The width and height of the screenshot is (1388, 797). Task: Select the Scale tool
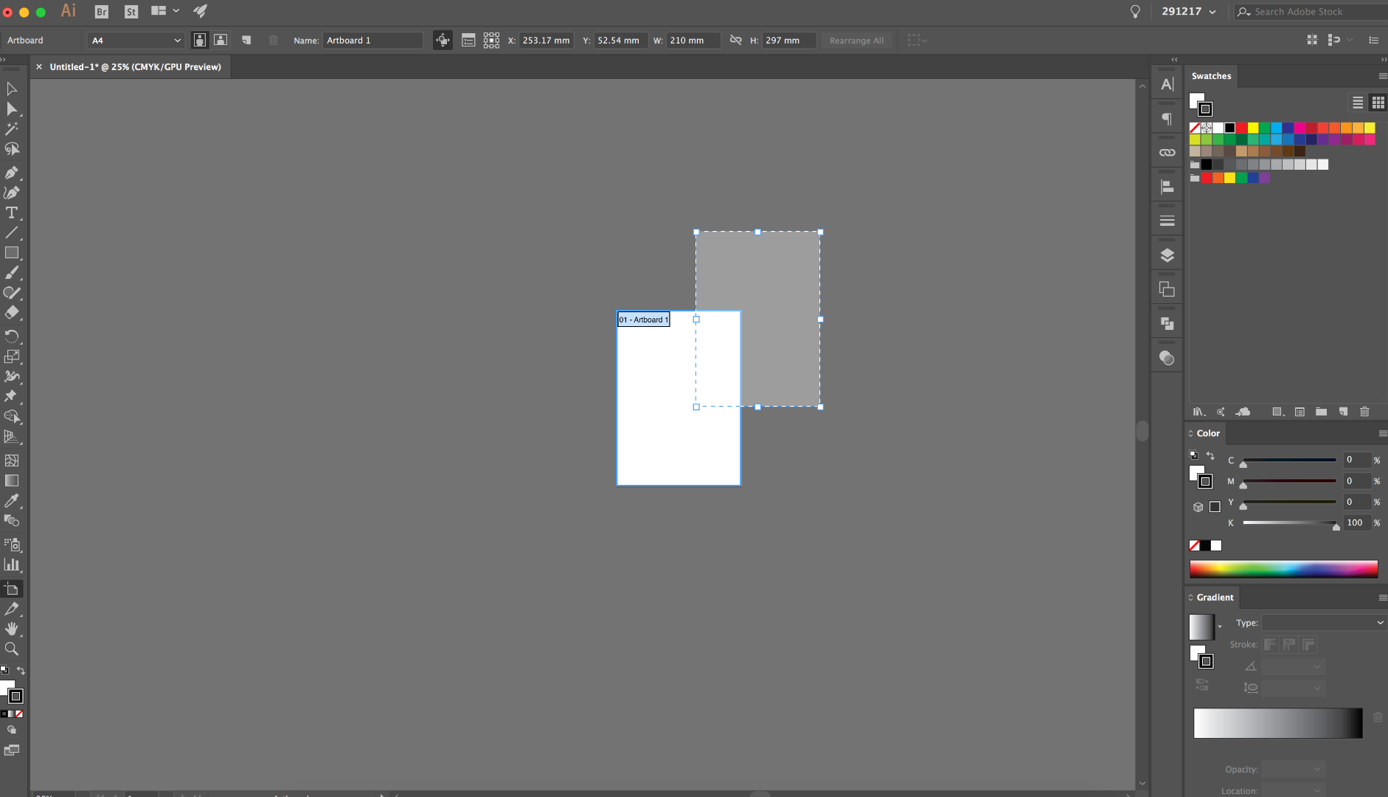point(12,356)
